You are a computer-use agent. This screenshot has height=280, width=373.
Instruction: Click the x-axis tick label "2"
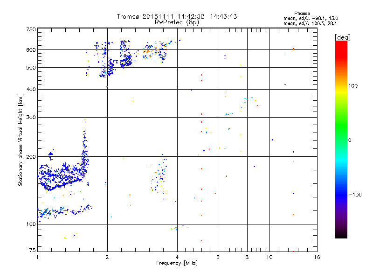[x=107, y=257]
